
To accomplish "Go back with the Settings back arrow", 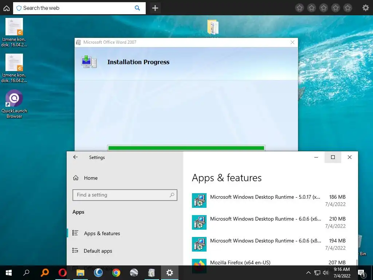I will click(75, 157).
